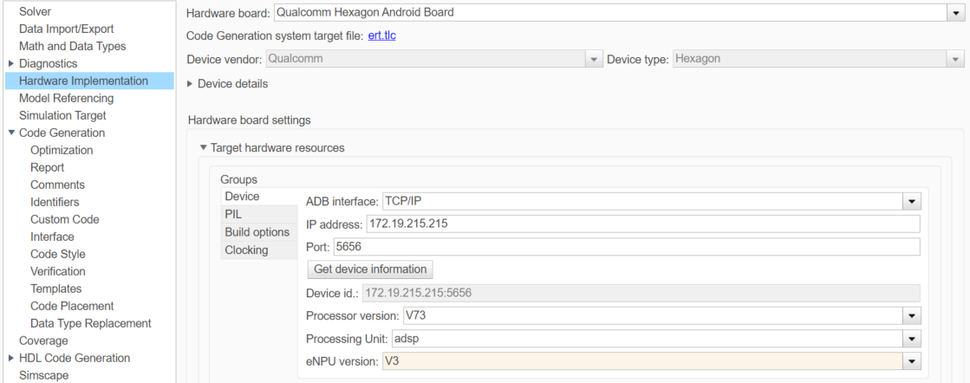
Task: Expand the HDL Code Generation node
Action: [11, 358]
